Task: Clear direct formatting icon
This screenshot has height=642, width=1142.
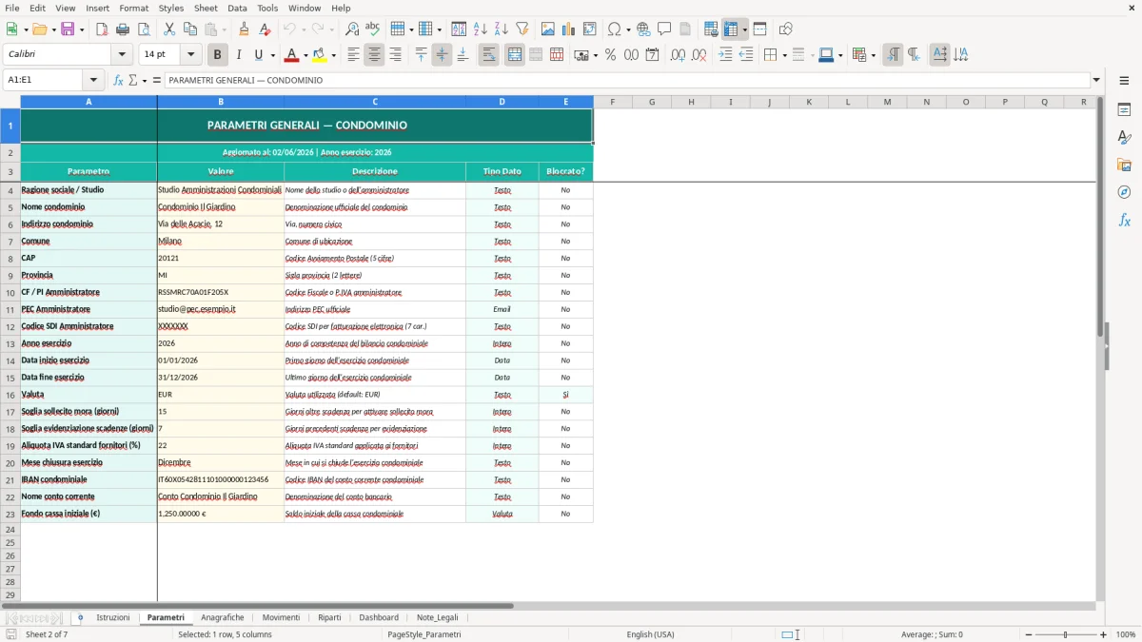Action: [264, 29]
